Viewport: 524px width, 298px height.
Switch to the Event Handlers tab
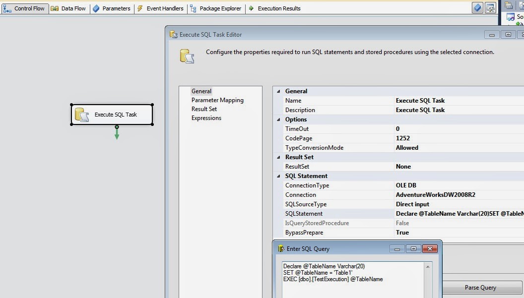click(160, 8)
